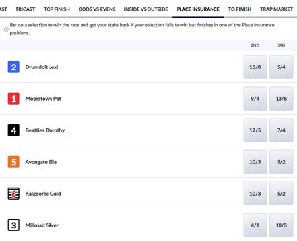
Task: Click the Millroad Silver runner name
Action: pyautogui.click(x=42, y=225)
